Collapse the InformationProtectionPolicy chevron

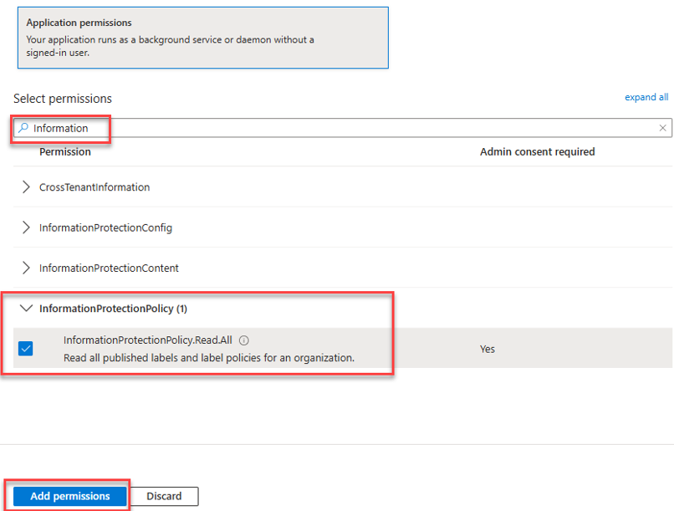[x=26, y=309]
